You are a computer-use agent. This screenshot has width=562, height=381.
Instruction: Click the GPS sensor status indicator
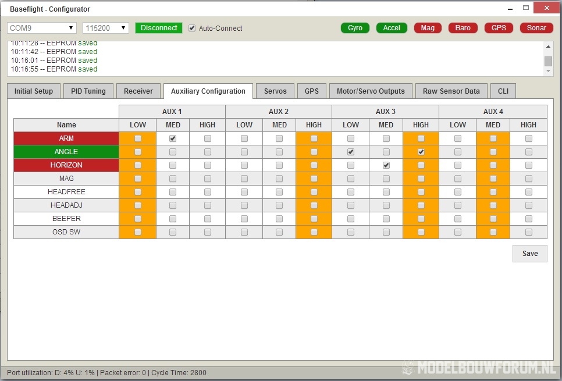(499, 28)
